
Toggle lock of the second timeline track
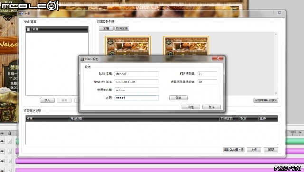coord(9,151)
